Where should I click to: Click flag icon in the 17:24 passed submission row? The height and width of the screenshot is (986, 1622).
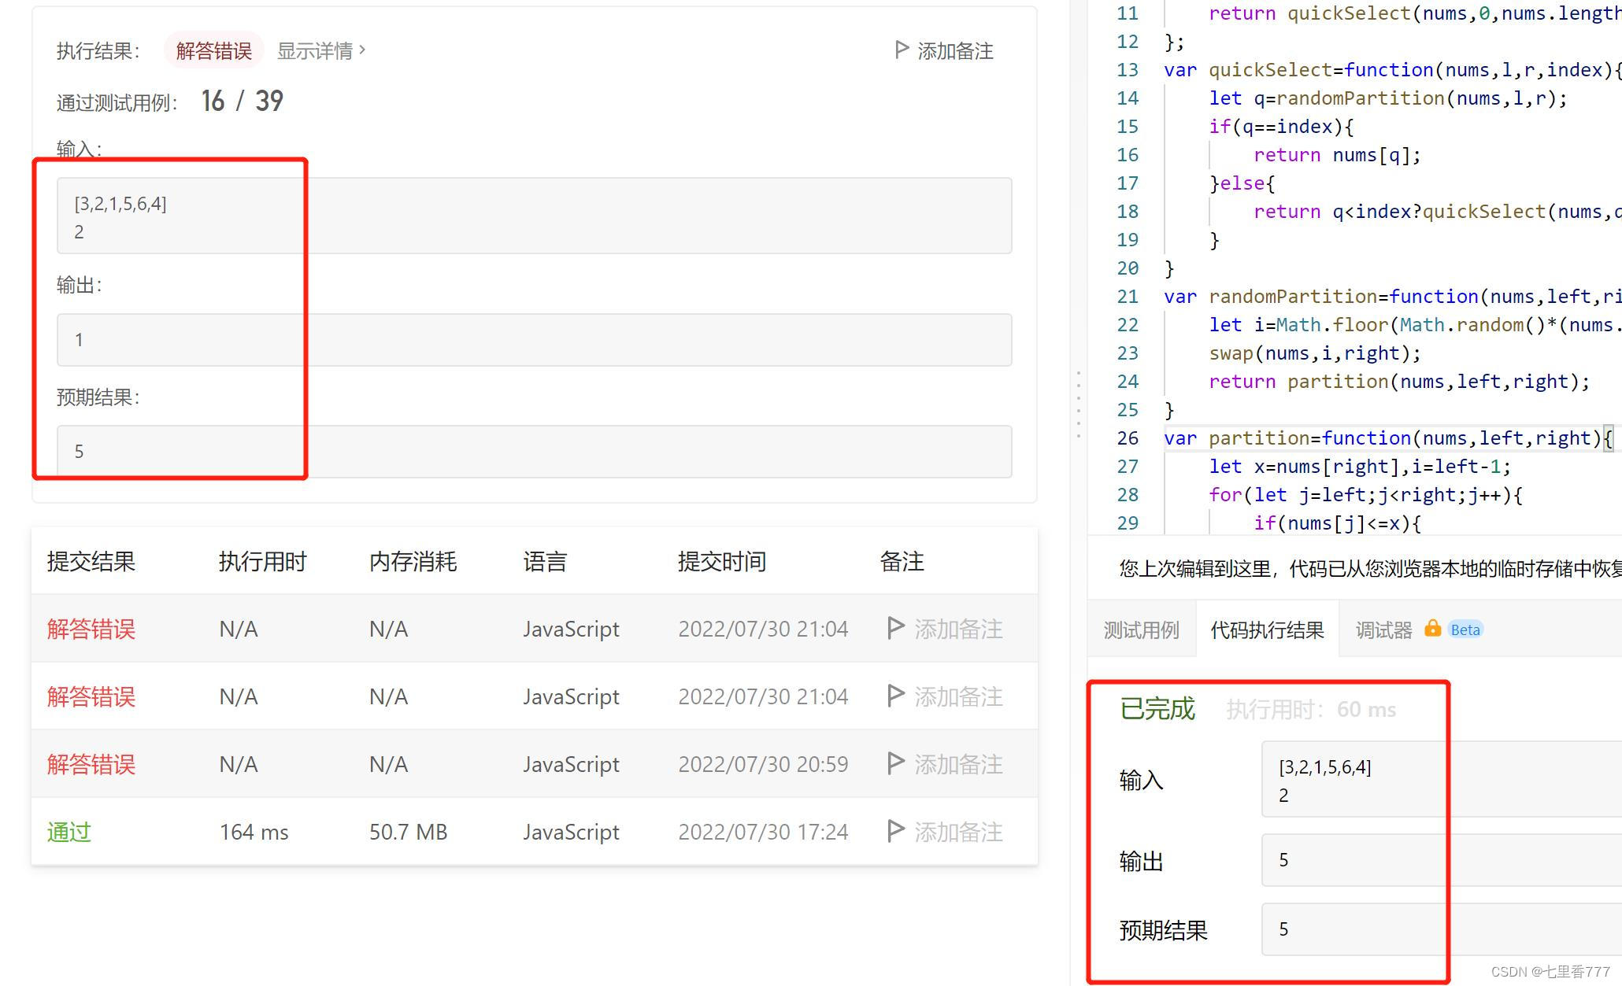click(895, 831)
